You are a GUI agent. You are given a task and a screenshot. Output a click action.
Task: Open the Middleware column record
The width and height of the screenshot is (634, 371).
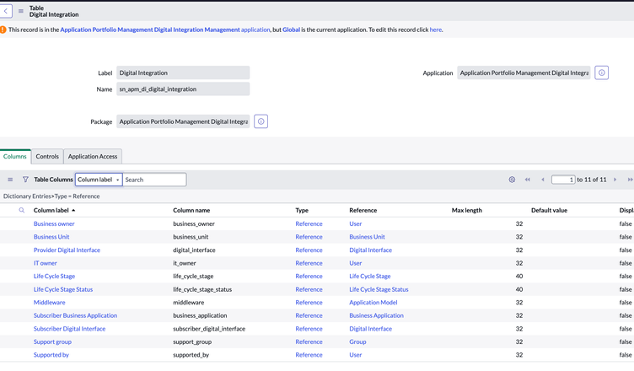(50, 302)
